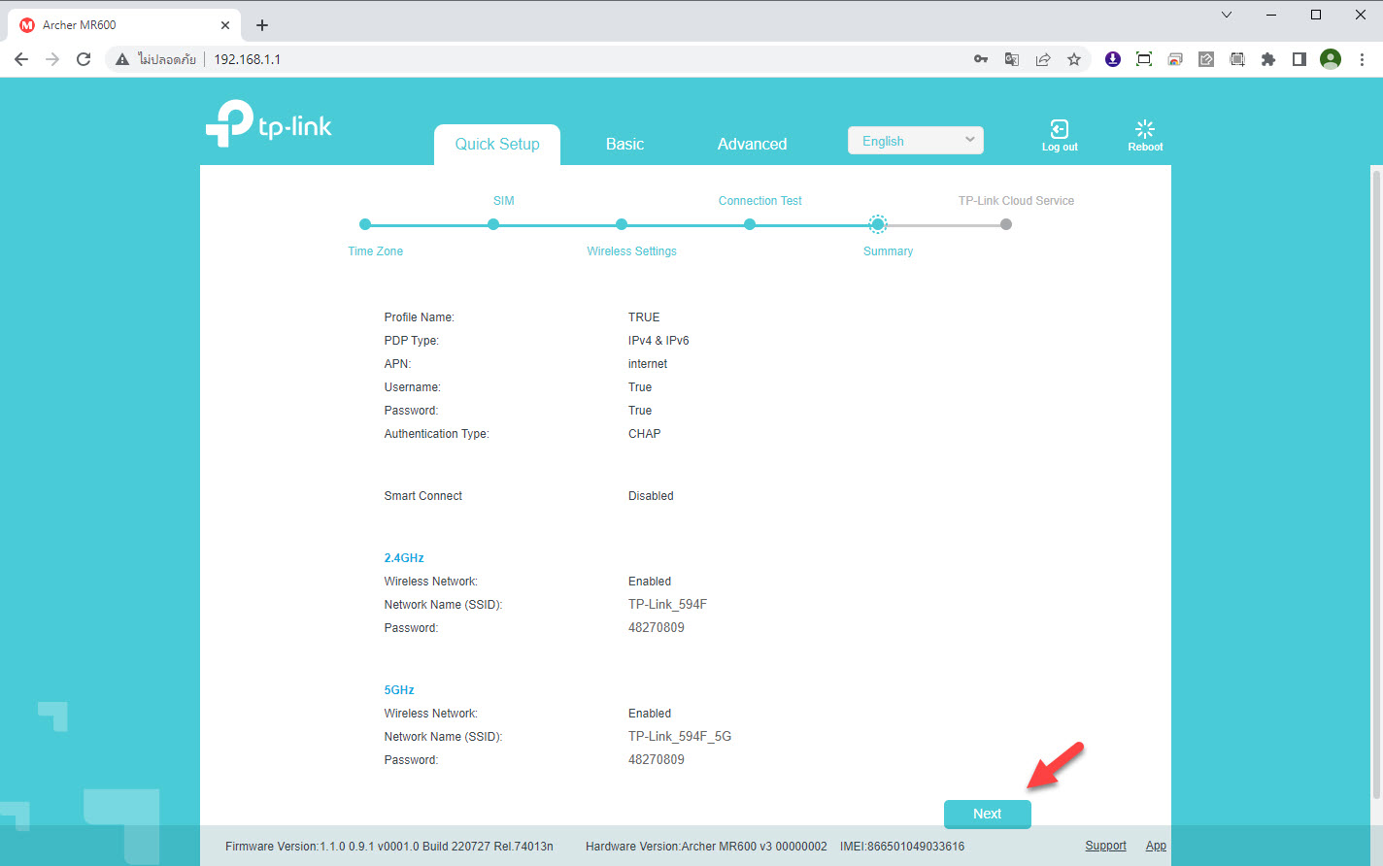Reload the router page
The height and width of the screenshot is (866, 1383).
pos(84,59)
